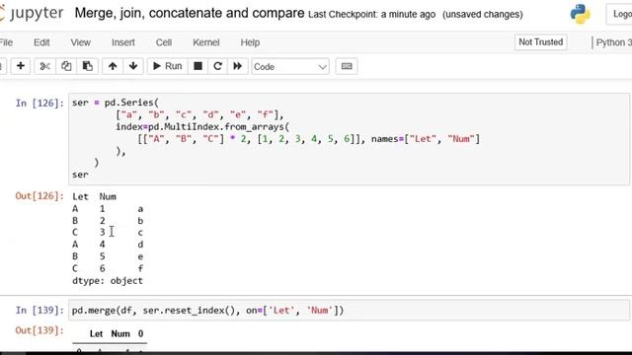Viewport: 632px width, 355px height.
Task: Click into code cell In [126]
Action: 349,139
